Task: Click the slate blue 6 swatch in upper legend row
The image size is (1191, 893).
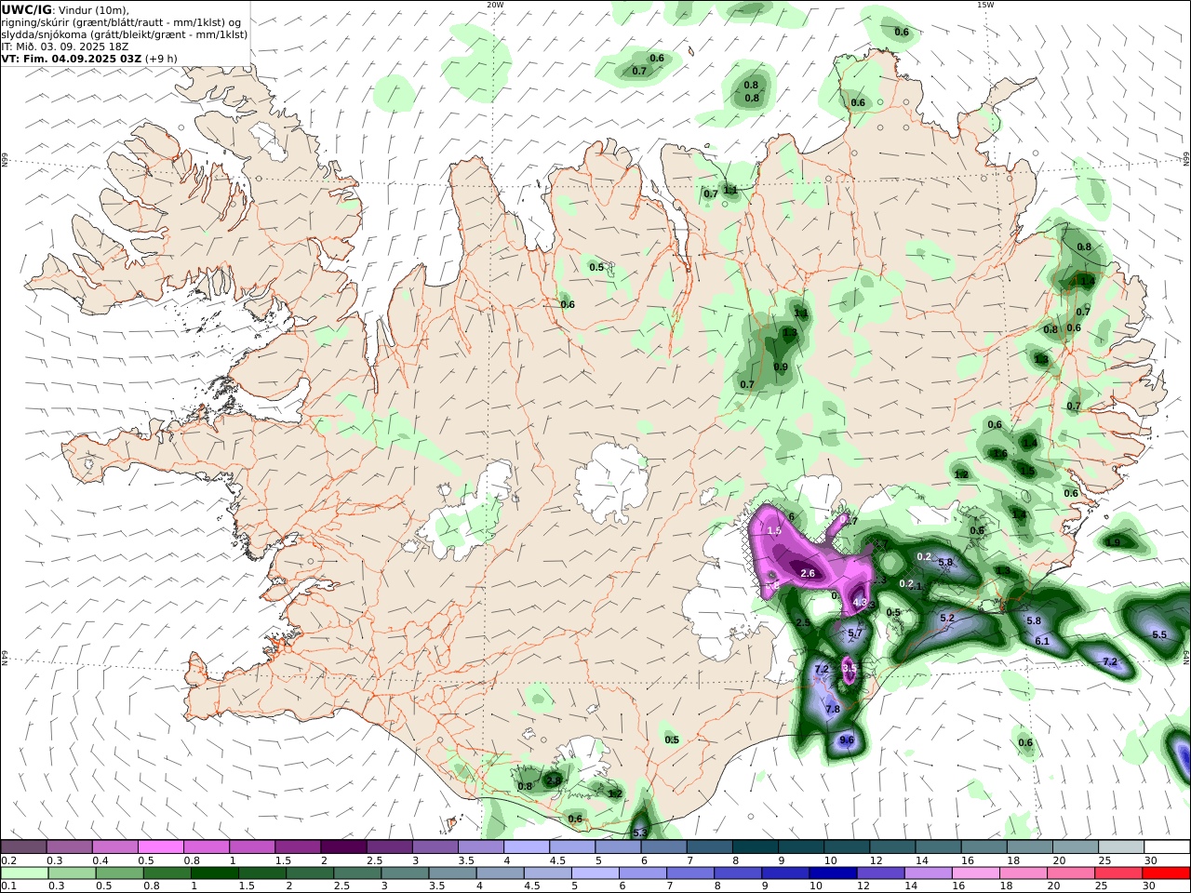Action: [663, 846]
